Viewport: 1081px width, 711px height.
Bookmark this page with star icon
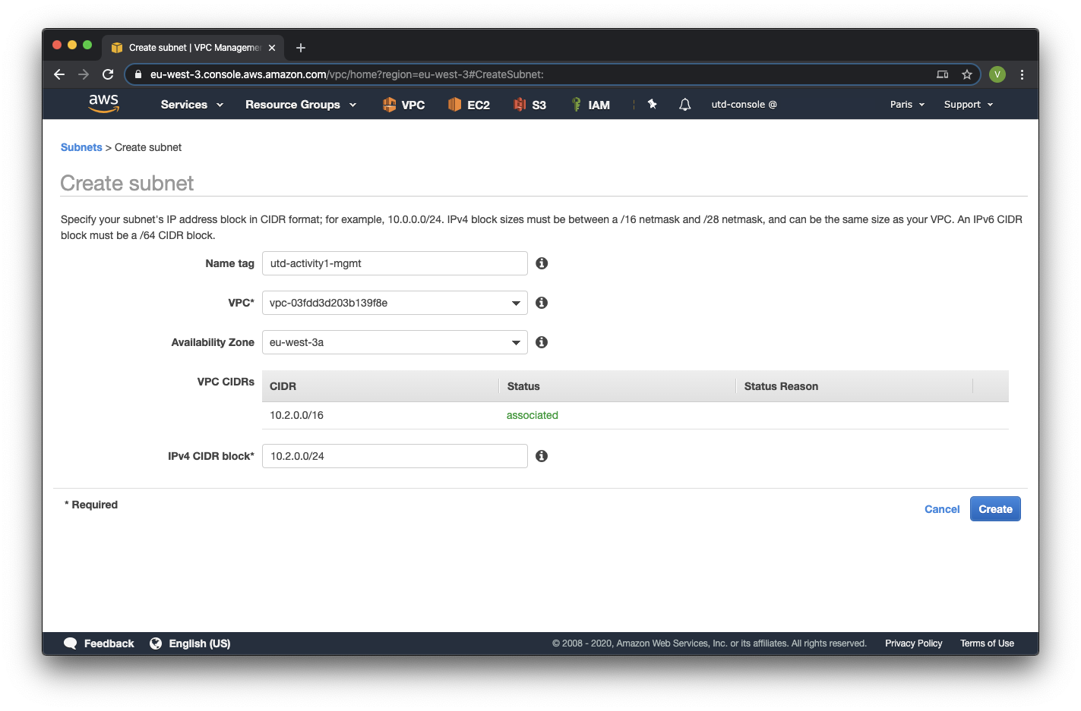click(x=967, y=74)
